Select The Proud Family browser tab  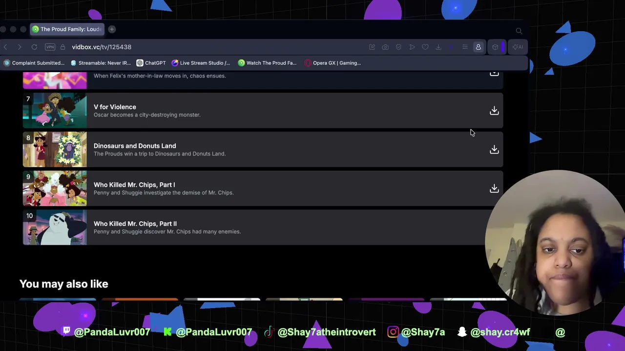point(67,29)
